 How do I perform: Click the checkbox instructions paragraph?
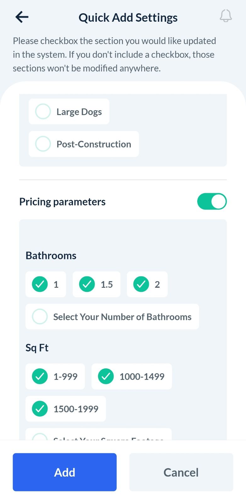pyautogui.click(x=115, y=55)
